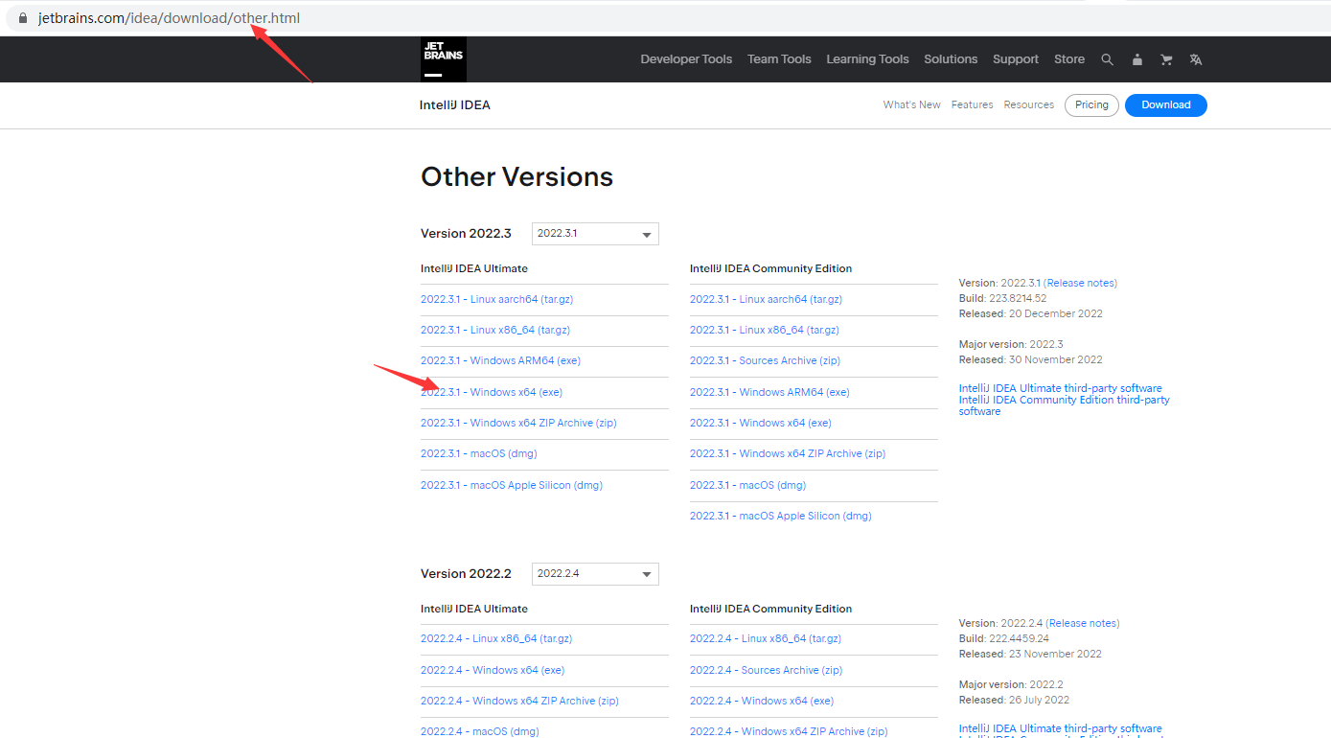Go to the Store menu item
The image size is (1331, 738).
click(x=1069, y=59)
